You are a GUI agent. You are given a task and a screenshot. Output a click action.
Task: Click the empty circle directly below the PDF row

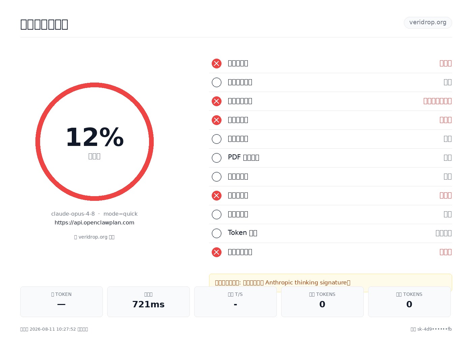click(216, 177)
